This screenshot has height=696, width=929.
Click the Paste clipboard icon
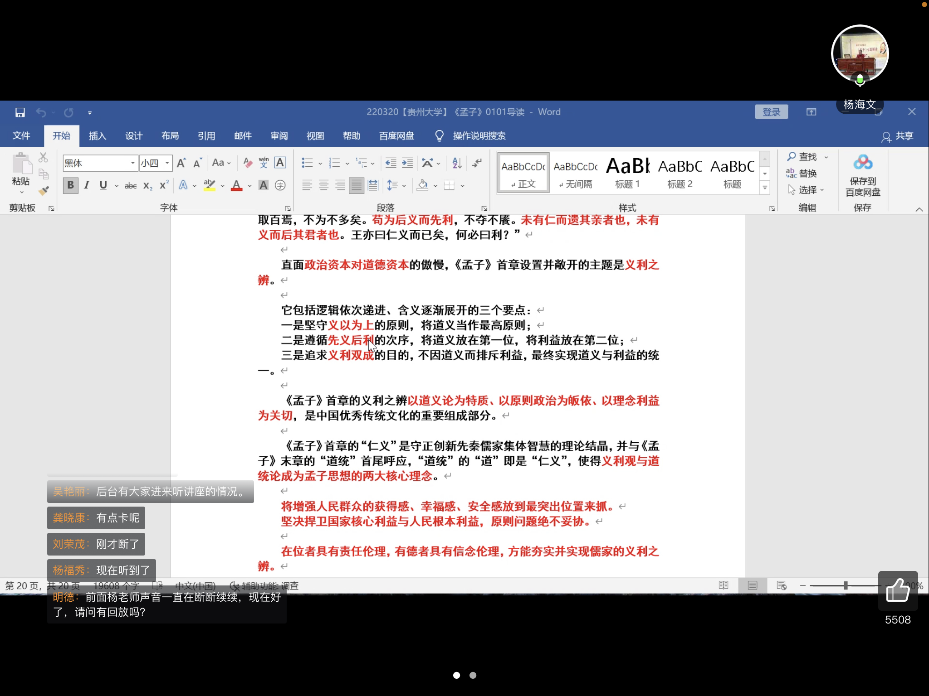(21, 164)
